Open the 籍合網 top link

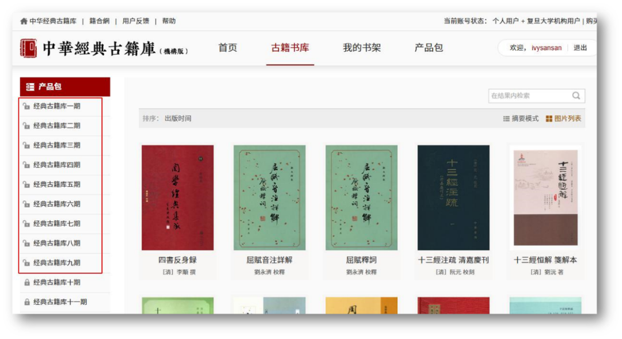[x=99, y=21]
